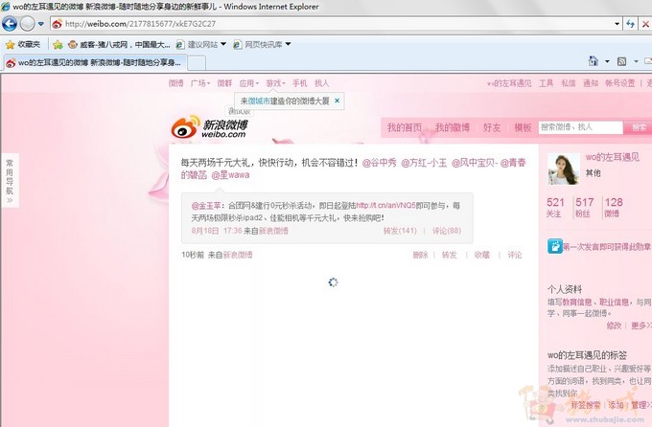
Task: Click 转发(141) link in quoted post
Action: 400,231
